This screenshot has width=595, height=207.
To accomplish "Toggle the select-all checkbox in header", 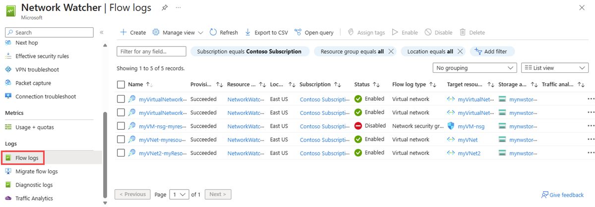I will coord(121,85).
